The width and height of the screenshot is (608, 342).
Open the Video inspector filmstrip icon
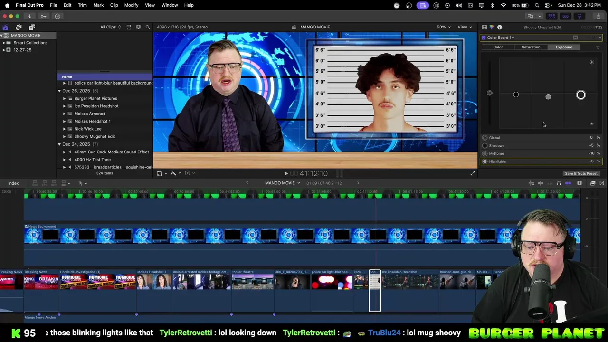tap(484, 27)
